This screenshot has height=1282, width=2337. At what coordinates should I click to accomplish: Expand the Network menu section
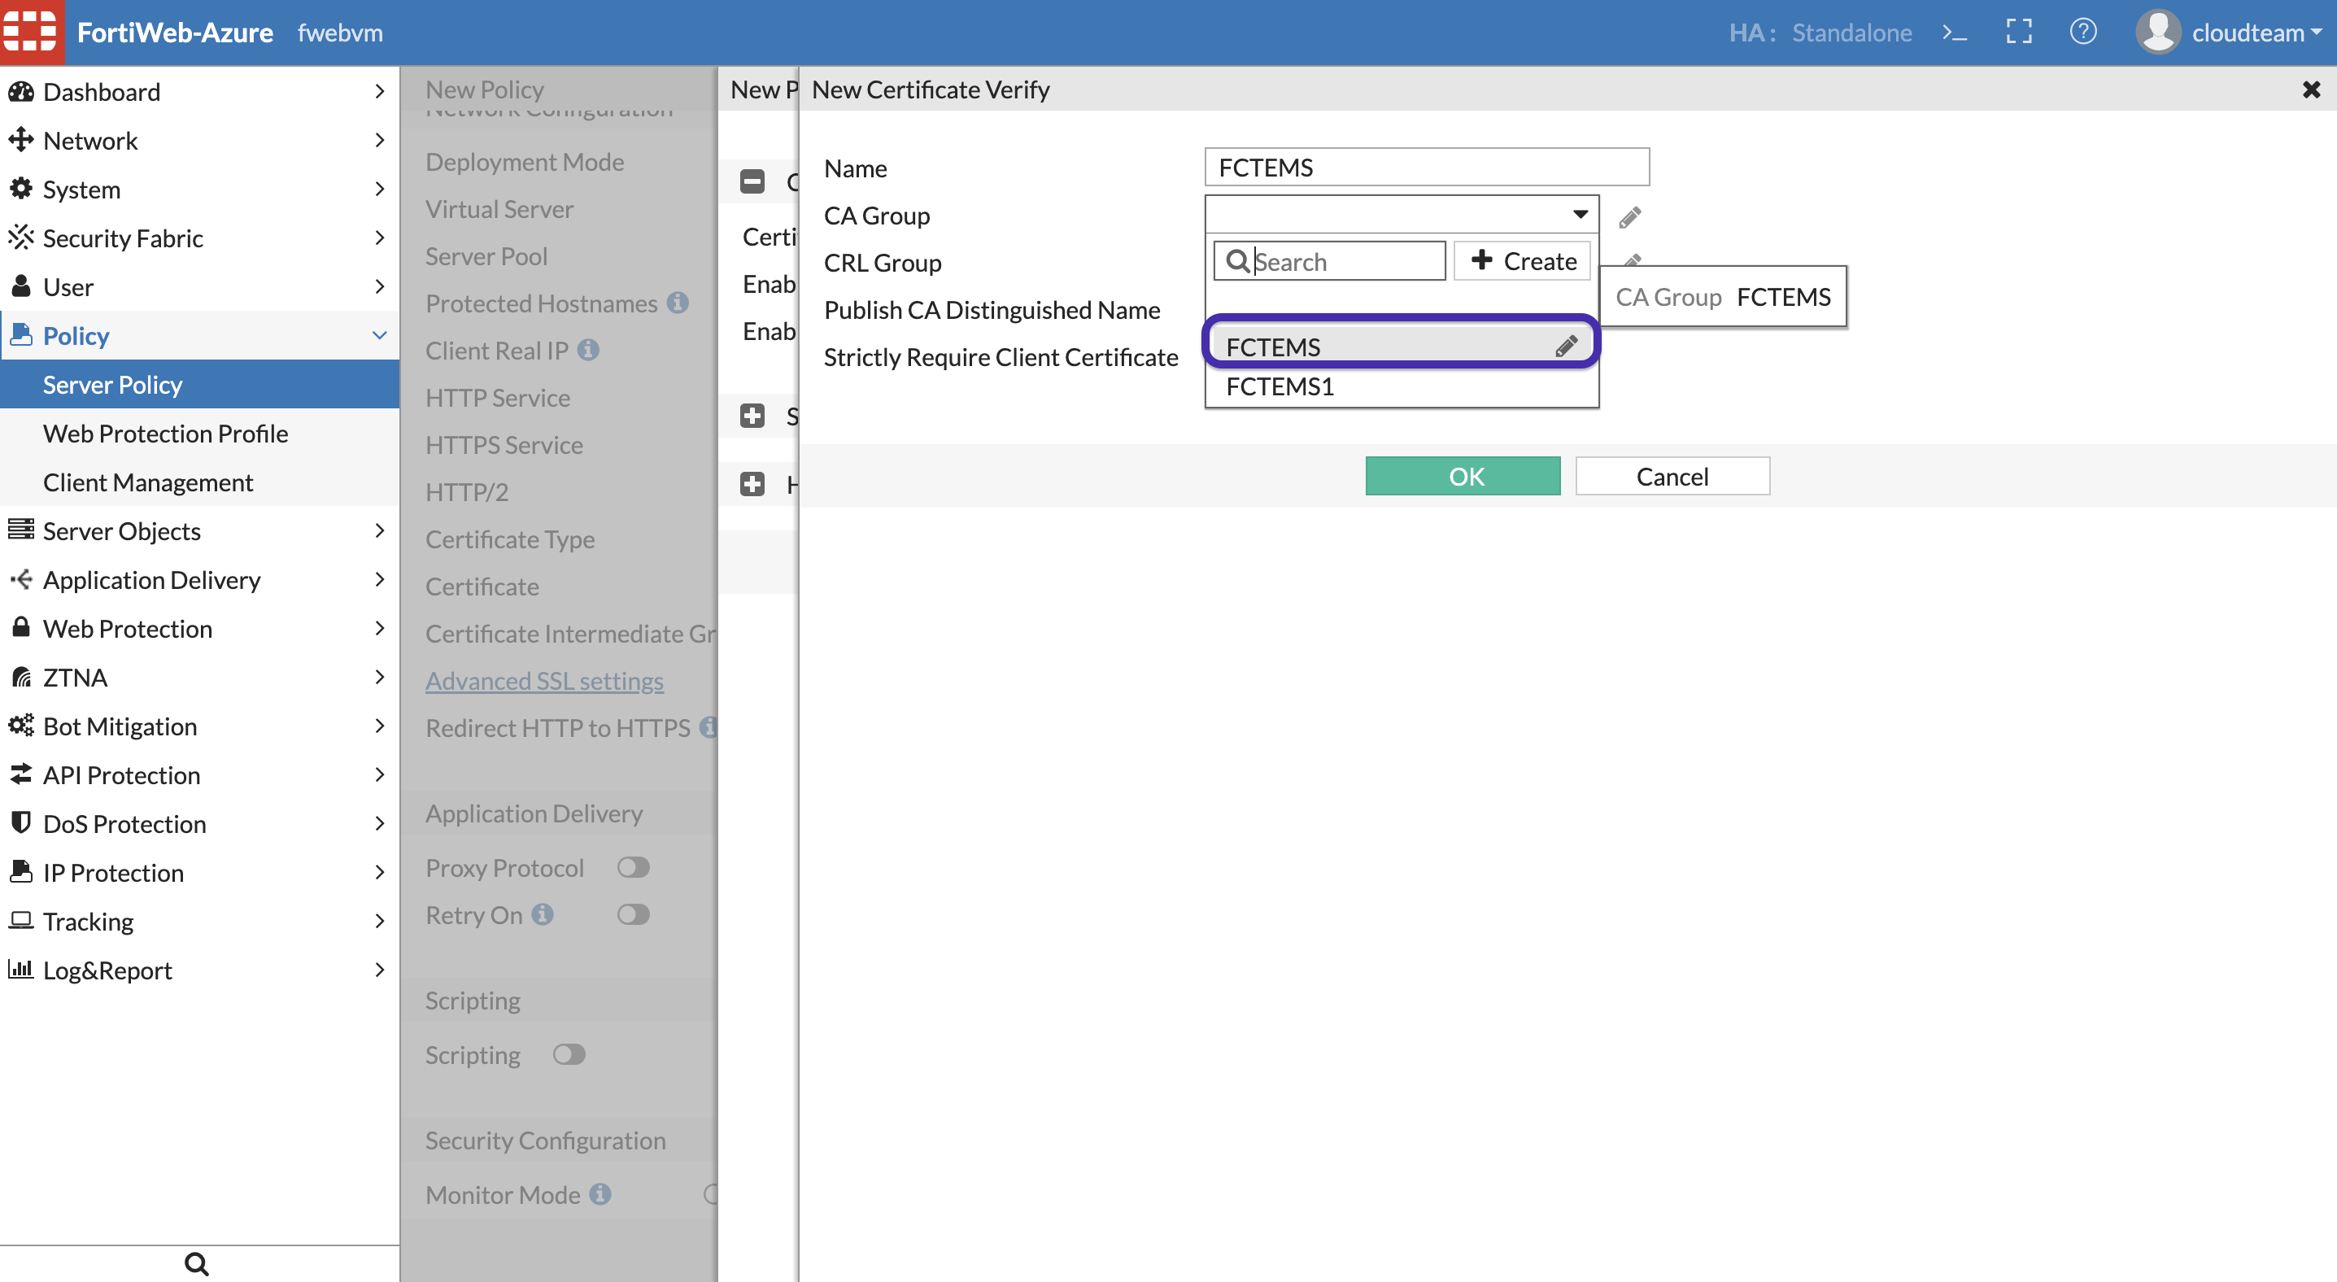tap(200, 139)
